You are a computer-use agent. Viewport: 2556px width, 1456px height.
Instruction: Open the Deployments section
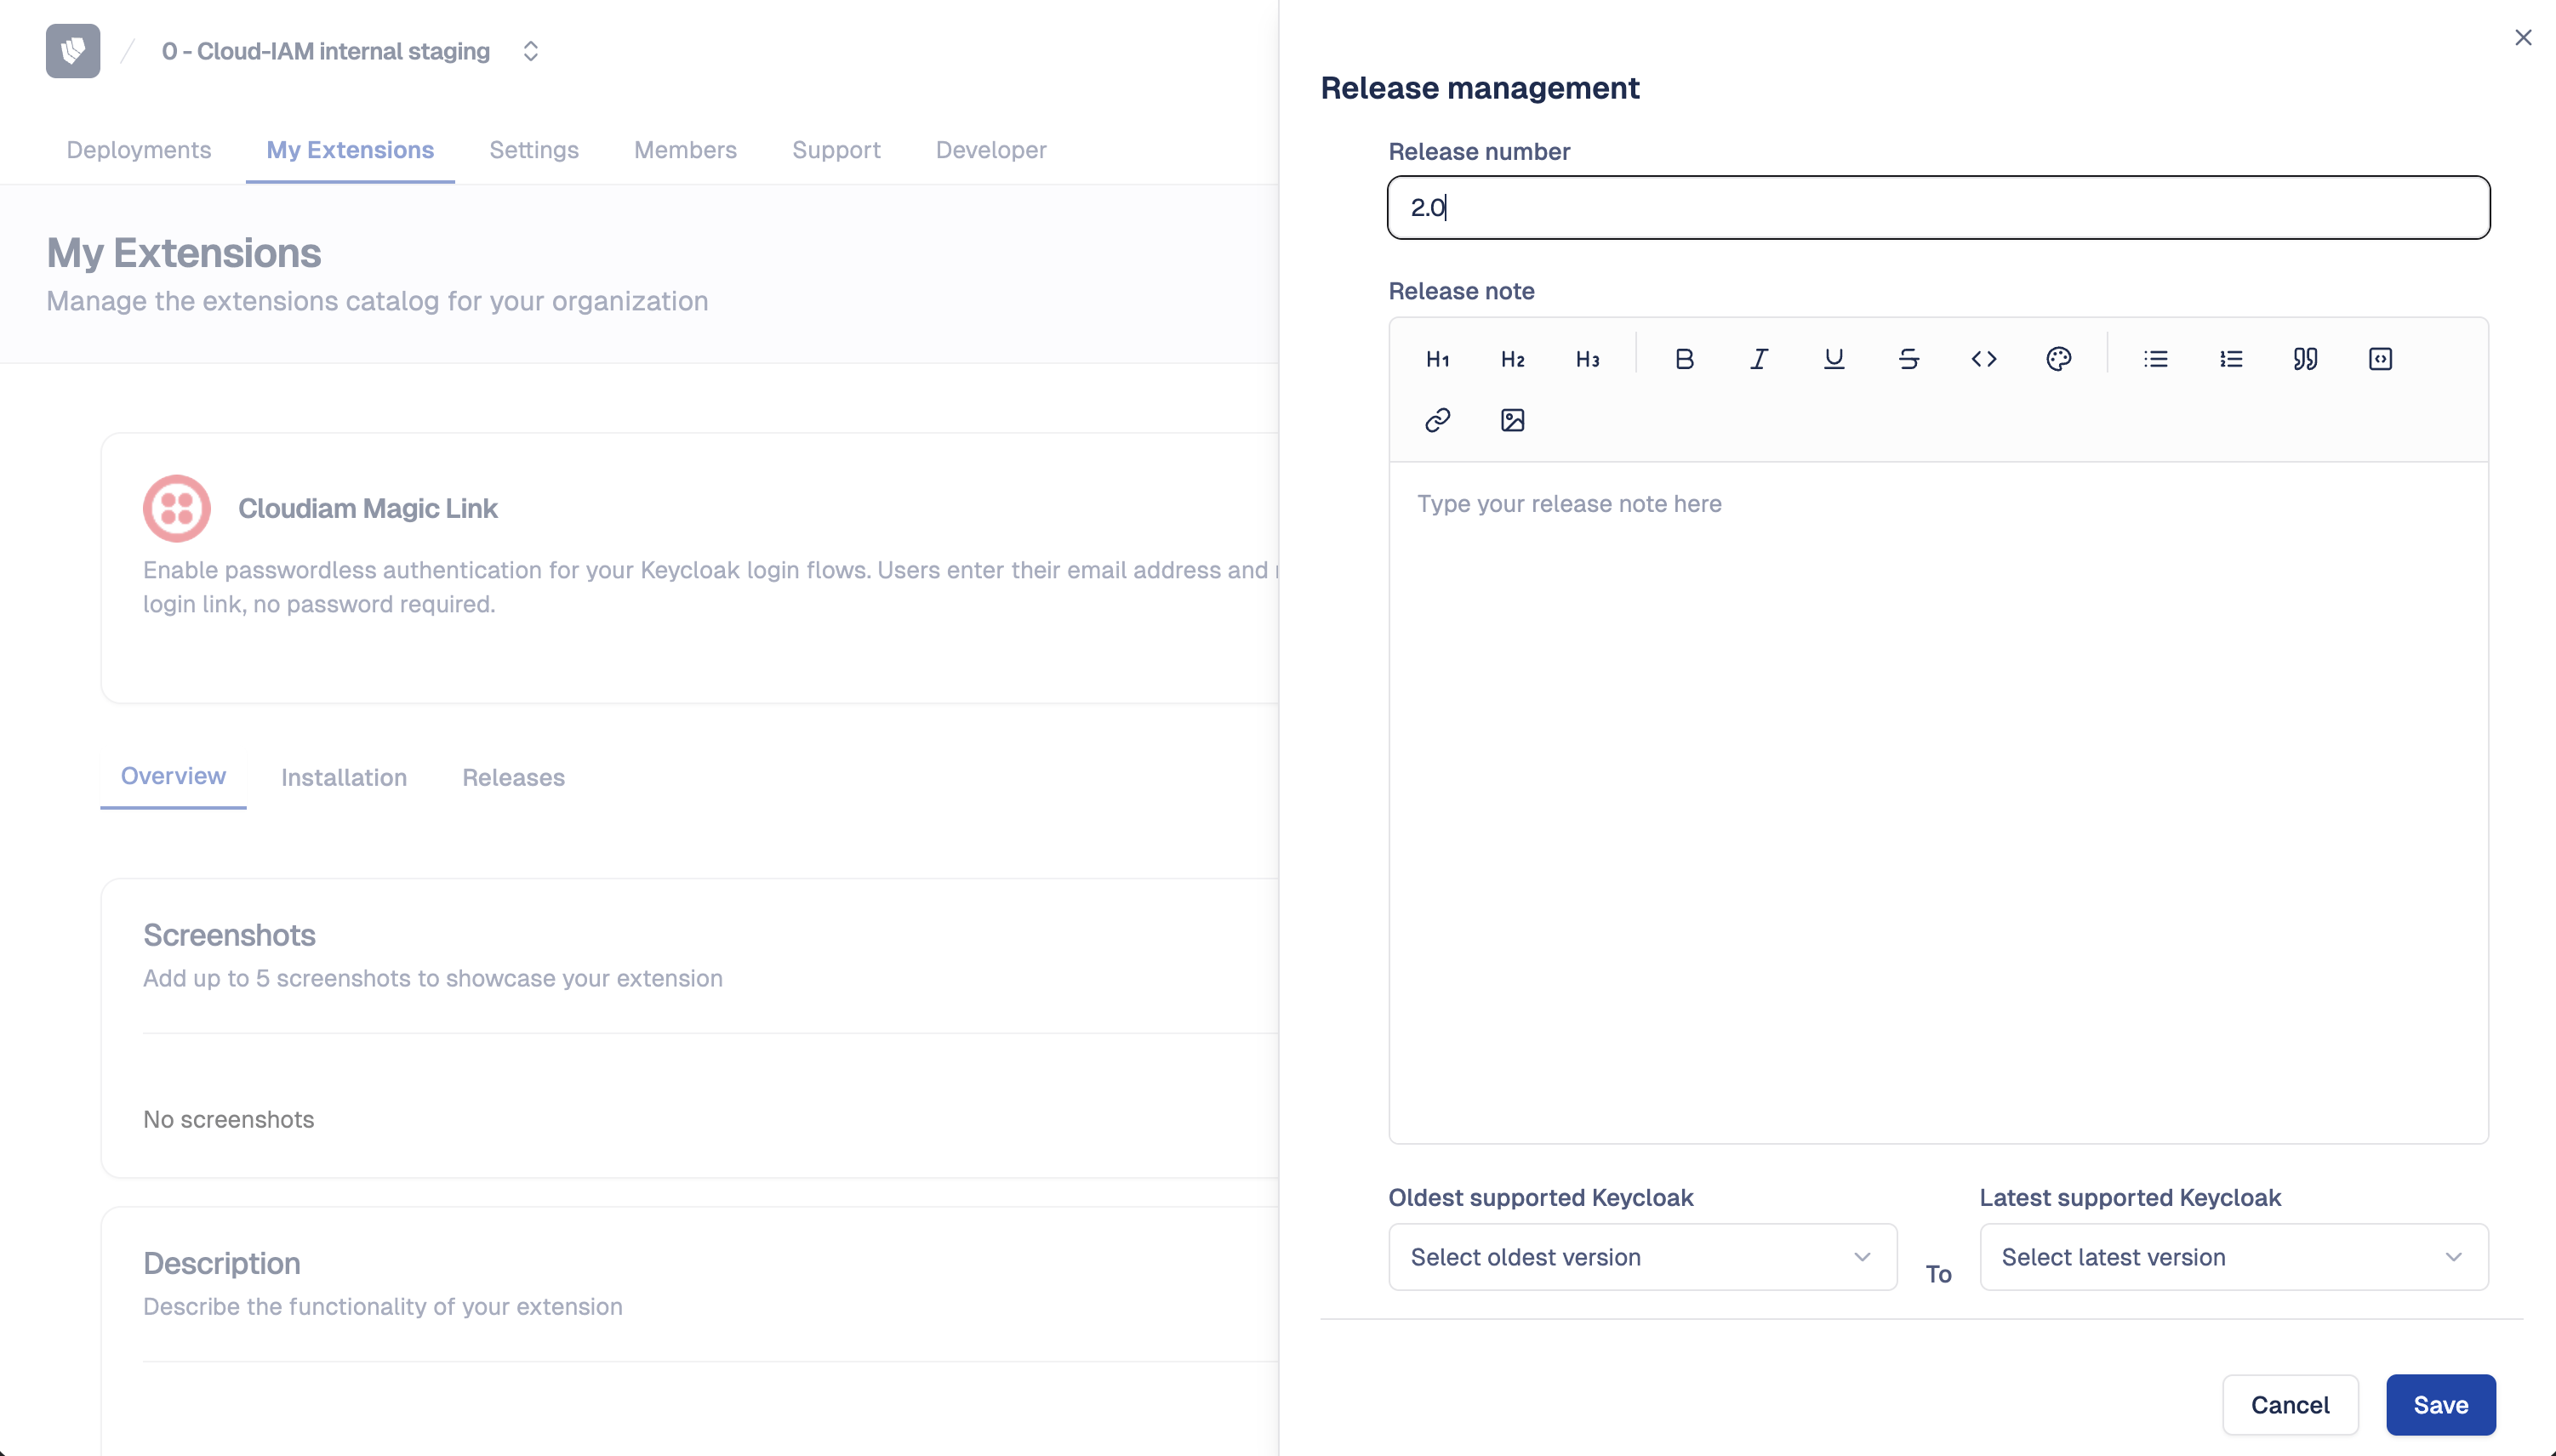tap(138, 150)
